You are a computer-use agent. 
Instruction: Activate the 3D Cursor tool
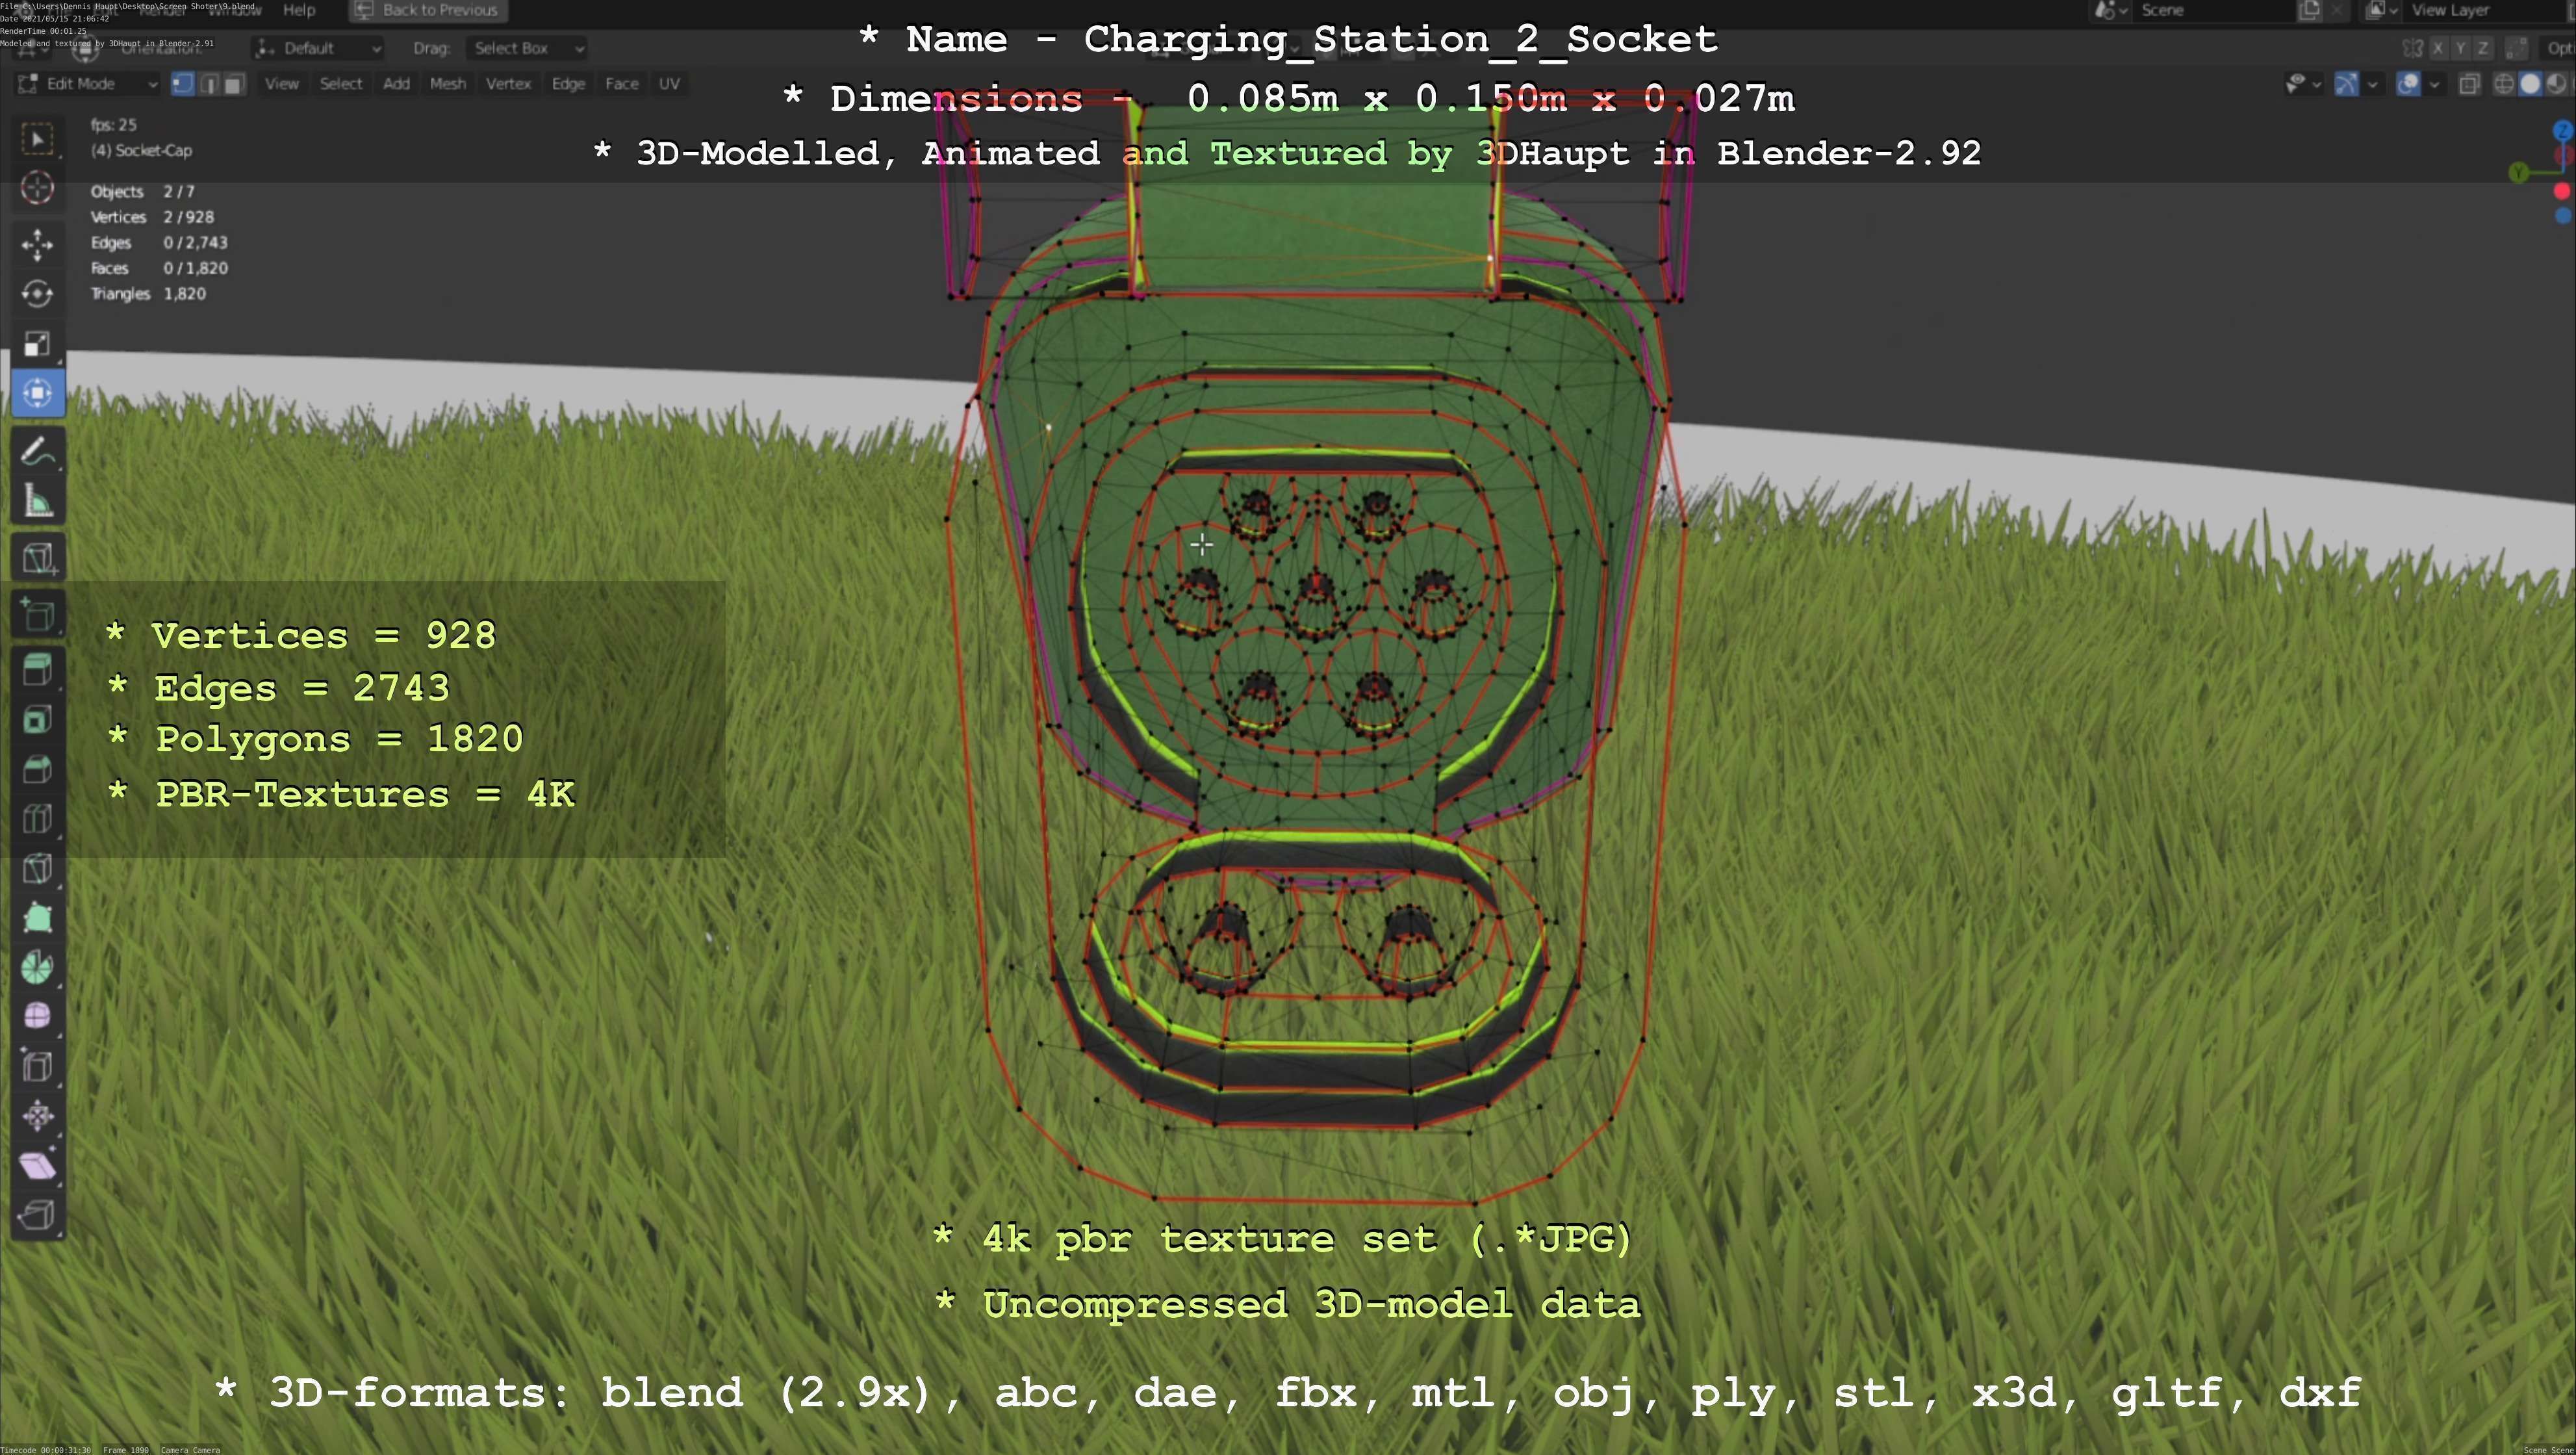(38, 188)
